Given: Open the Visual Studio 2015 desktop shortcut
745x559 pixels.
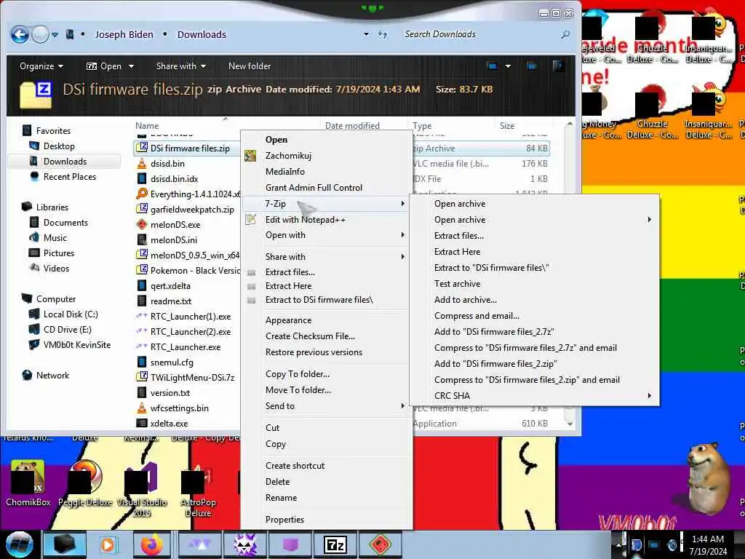Looking at the screenshot, I should [142, 488].
